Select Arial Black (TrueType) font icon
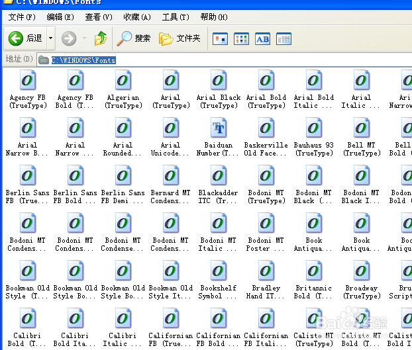Viewport: 412px width, 350px height. 219,80
